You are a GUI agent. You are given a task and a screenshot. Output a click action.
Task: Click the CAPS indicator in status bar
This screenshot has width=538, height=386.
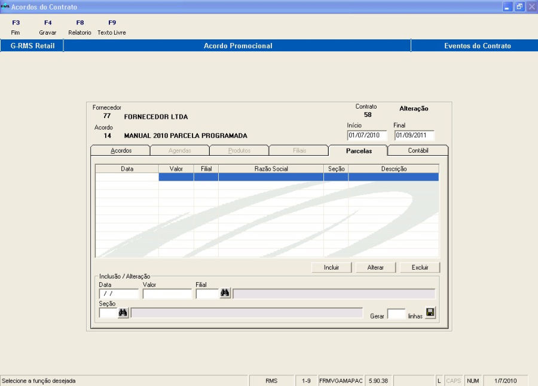pyautogui.click(x=453, y=381)
